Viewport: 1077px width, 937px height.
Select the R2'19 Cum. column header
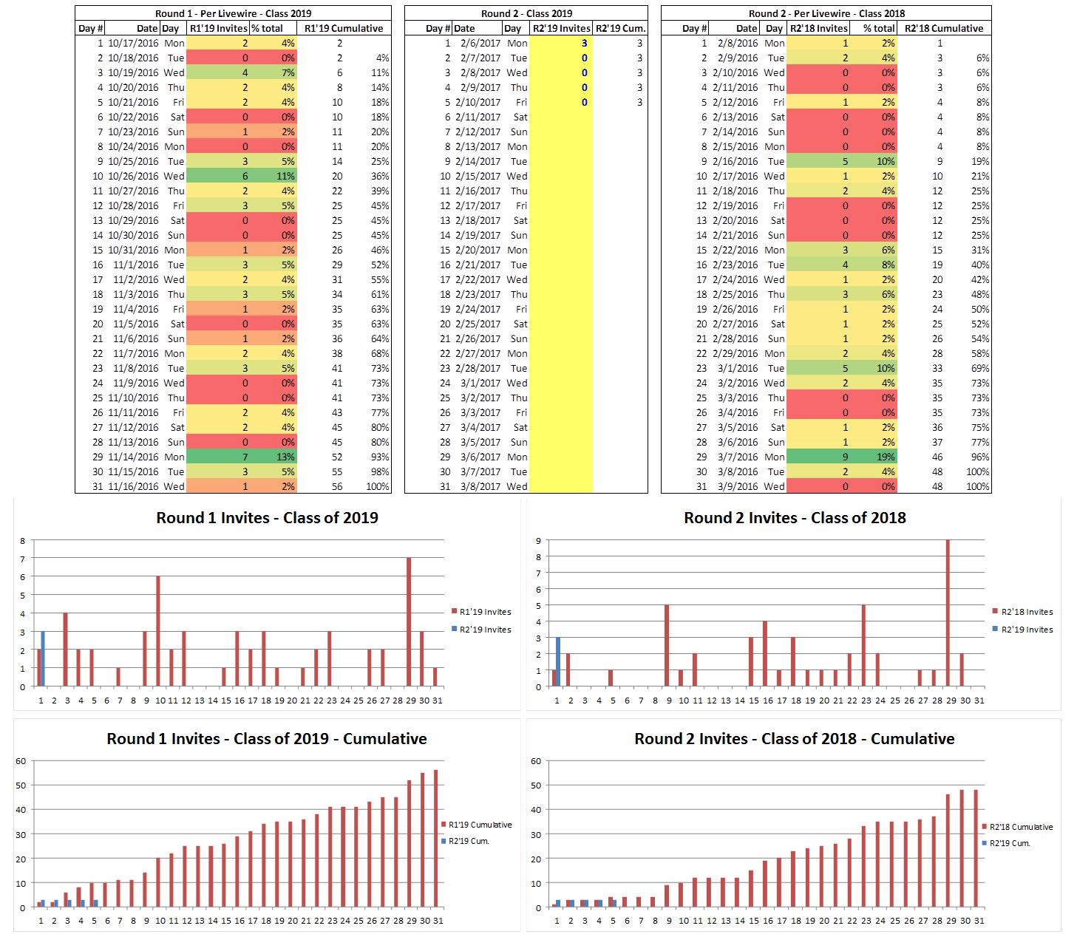620,28
